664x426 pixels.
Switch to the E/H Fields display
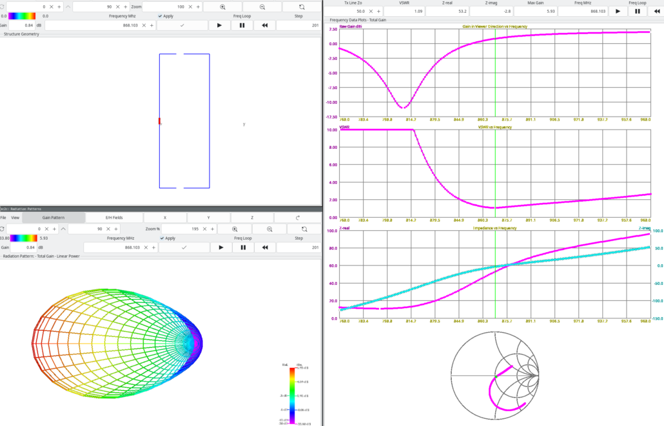pos(114,218)
